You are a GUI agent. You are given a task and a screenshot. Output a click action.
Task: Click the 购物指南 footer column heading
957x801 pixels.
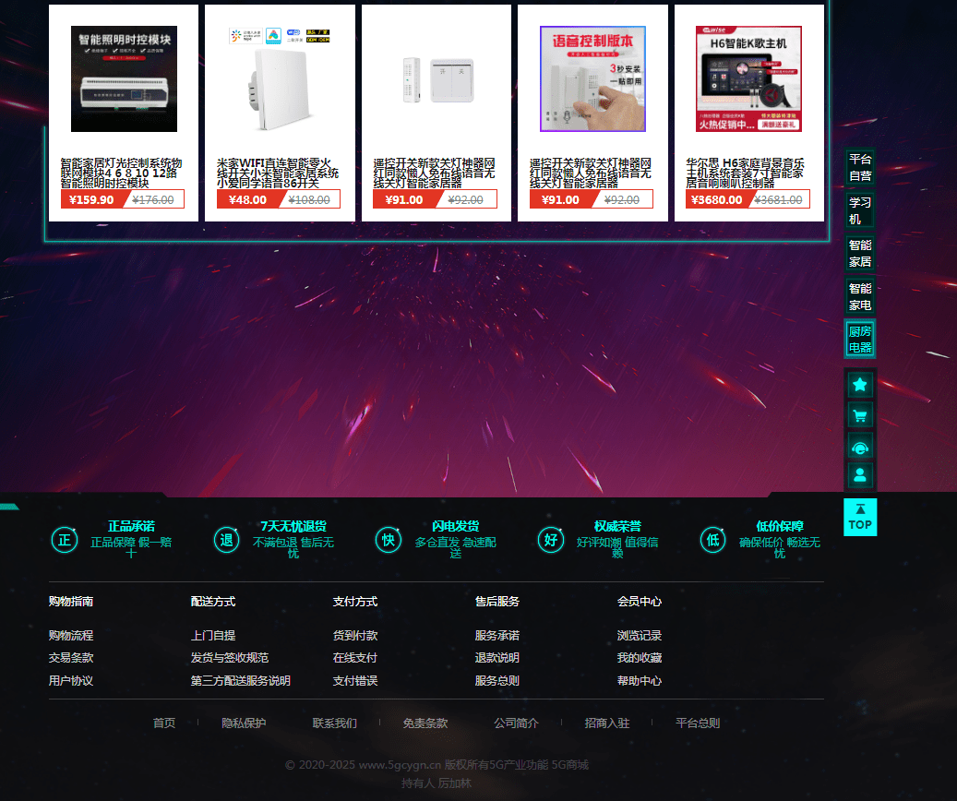[71, 602]
